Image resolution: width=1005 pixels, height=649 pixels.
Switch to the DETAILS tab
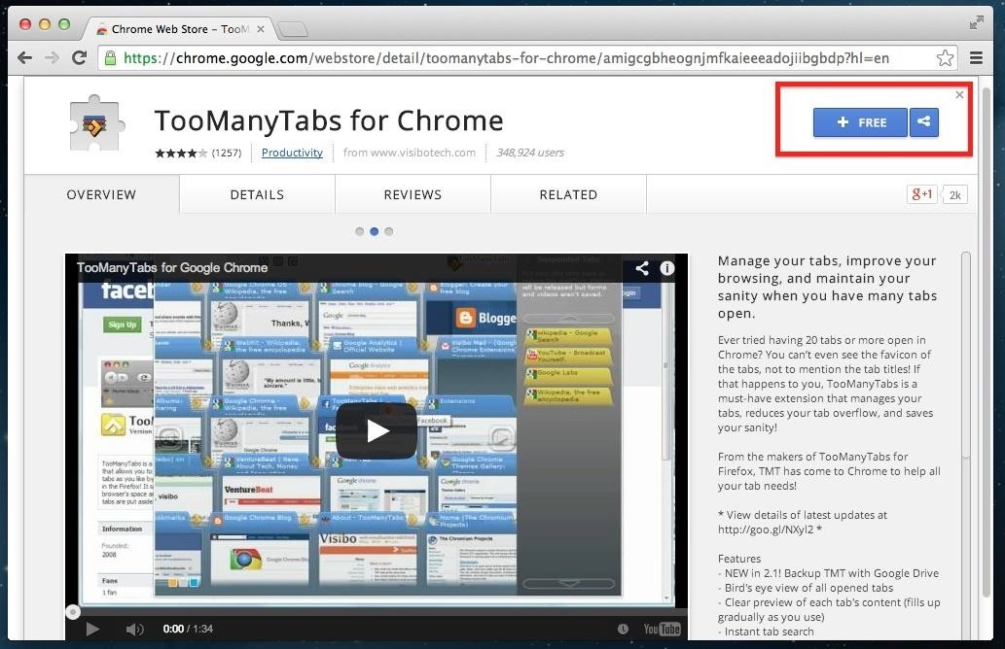[x=256, y=194]
